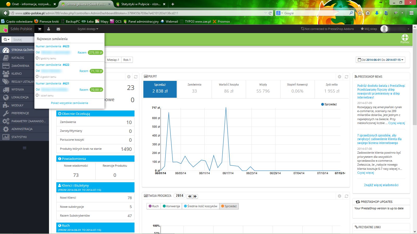The width and height of the screenshot is (417, 234).
Task: Select the Wartość koszyka tab
Action: coord(229,89)
